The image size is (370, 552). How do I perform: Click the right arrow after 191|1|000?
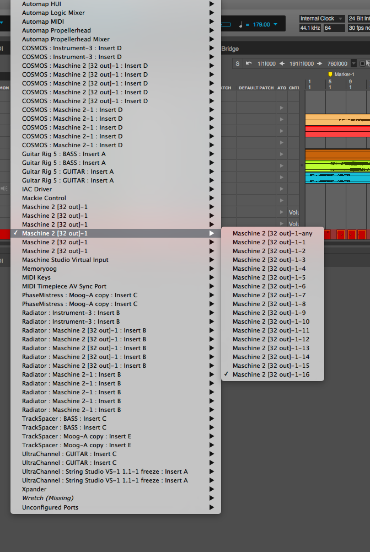coord(320,64)
